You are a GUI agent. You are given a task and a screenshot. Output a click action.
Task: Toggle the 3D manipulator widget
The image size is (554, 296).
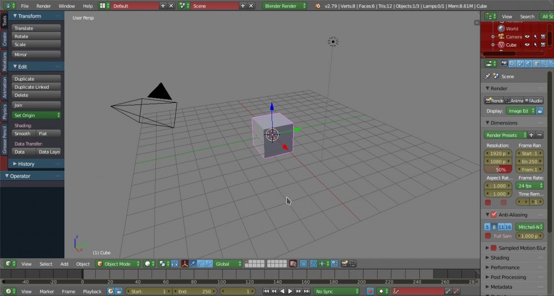click(x=184, y=264)
